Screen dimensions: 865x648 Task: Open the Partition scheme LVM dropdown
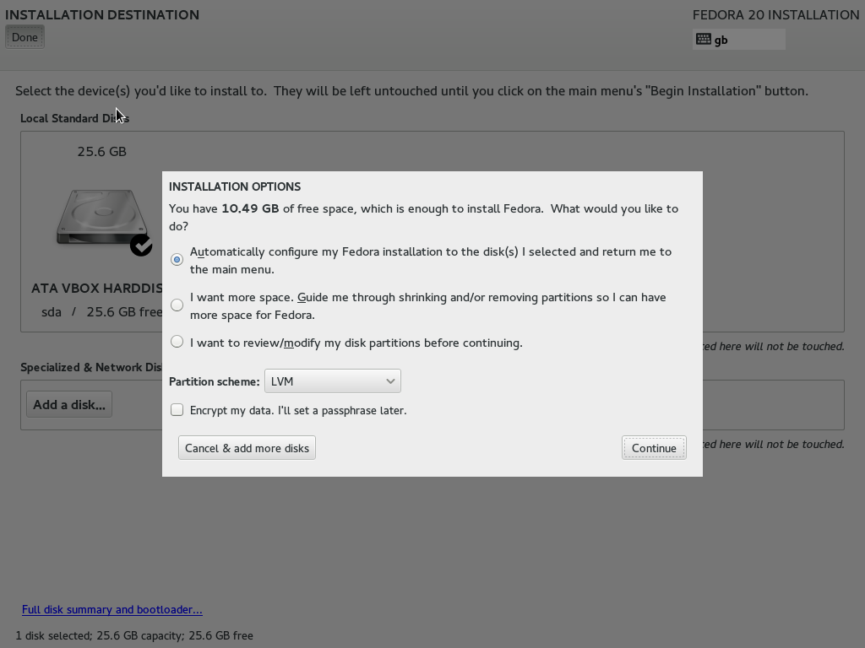333,381
